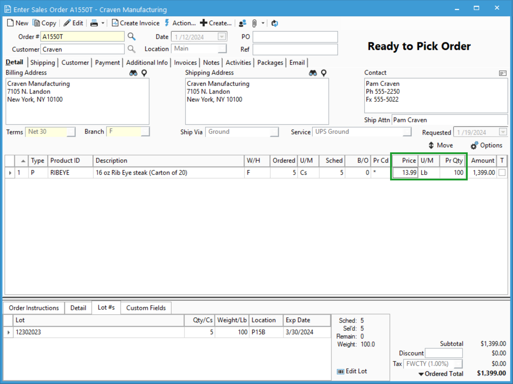Click binoculars icon above Billing Address
This screenshot has width=513, height=384.
[133, 73]
